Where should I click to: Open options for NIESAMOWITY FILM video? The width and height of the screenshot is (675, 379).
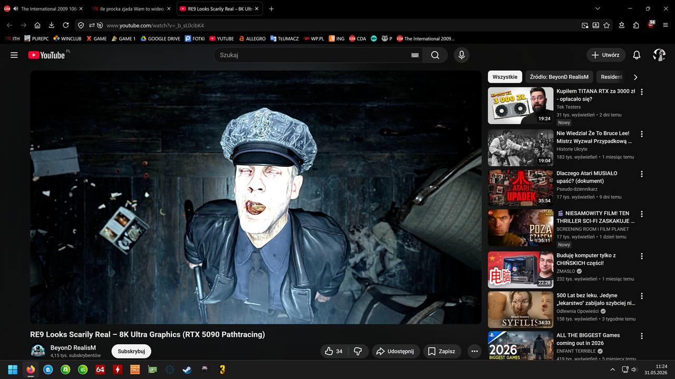point(642,214)
